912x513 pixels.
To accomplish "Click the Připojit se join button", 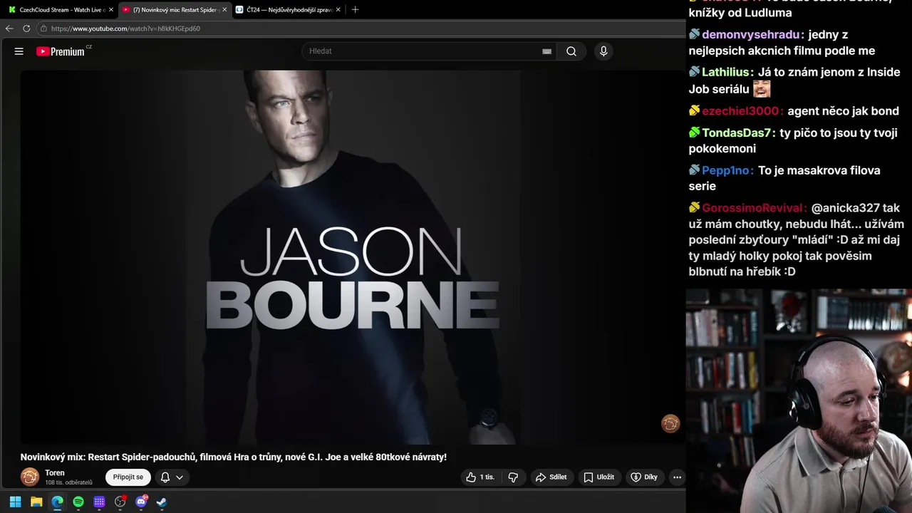I will pyautogui.click(x=128, y=477).
